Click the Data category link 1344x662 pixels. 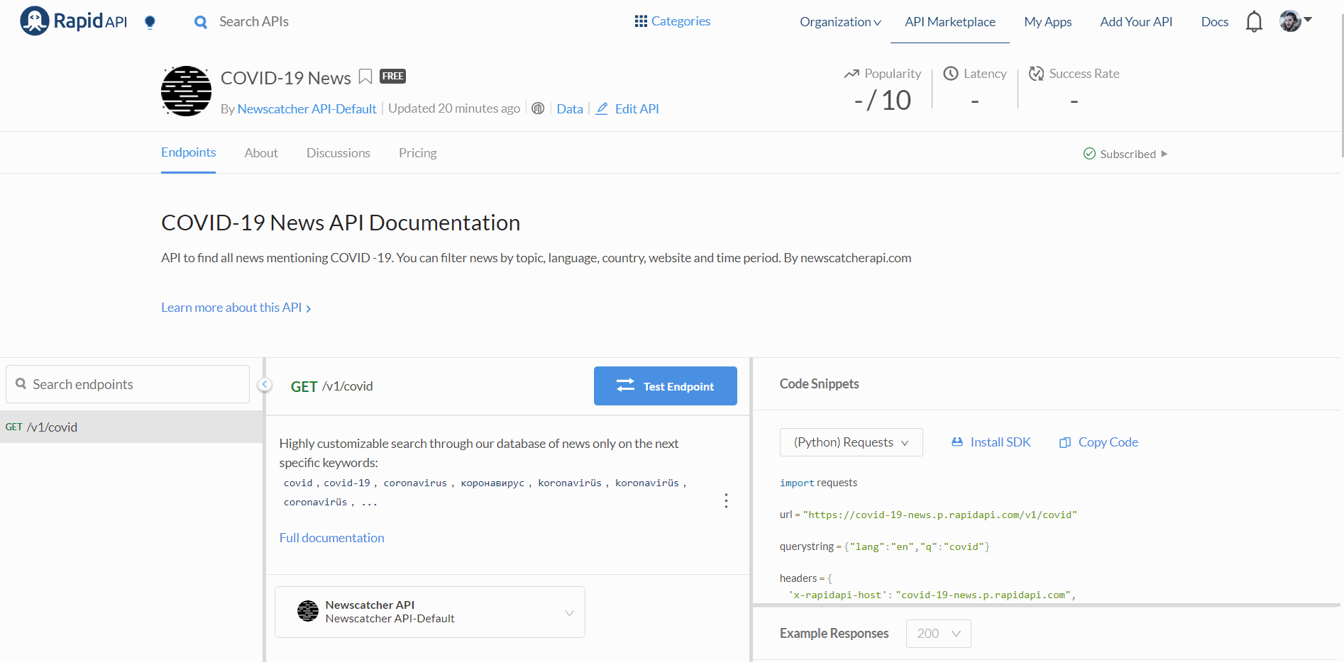tap(570, 108)
